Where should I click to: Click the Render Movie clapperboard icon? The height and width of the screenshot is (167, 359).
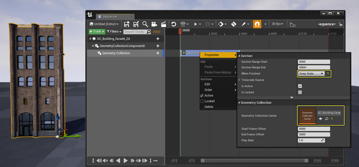point(163,24)
